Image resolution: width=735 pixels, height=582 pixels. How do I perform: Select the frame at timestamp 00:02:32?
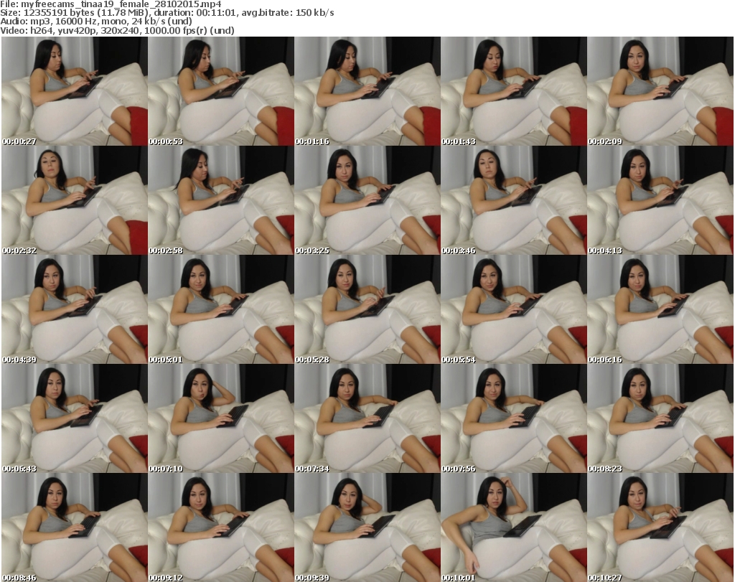pyautogui.click(x=75, y=200)
